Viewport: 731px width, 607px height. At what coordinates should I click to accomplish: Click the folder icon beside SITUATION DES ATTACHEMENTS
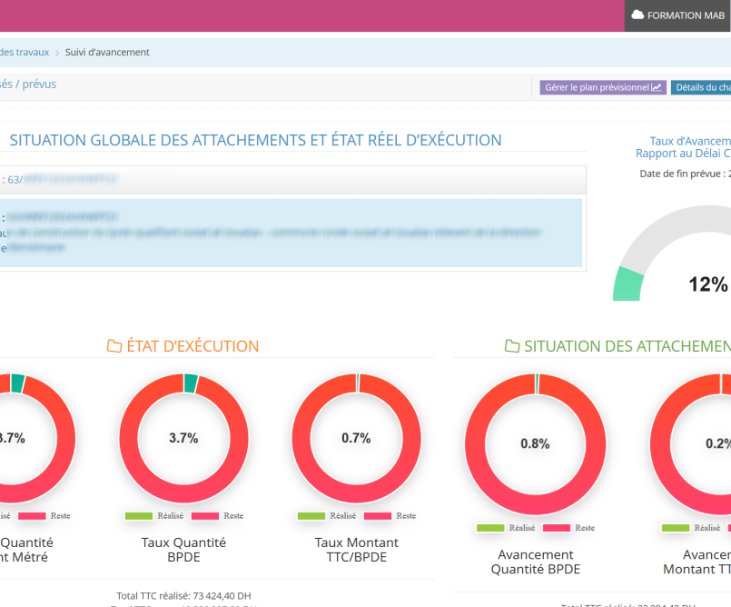[512, 346]
